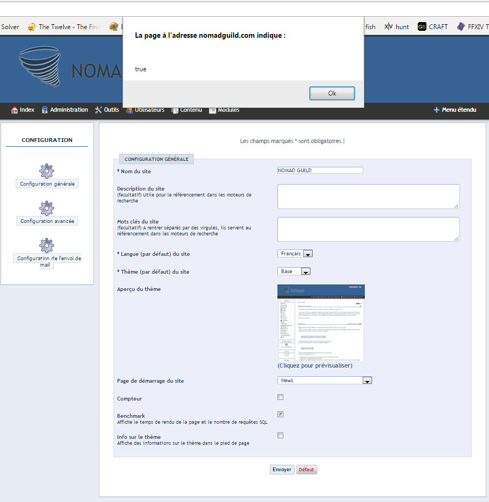This screenshot has width=489, height=502.
Task: Click the plus icon beside Menu étendu
Action: (437, 110)
